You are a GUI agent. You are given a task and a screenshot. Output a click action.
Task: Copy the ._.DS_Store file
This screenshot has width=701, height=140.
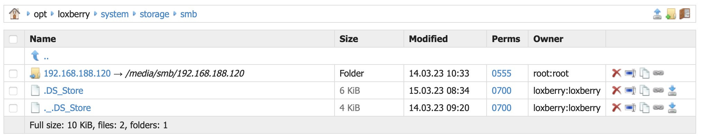644,108
